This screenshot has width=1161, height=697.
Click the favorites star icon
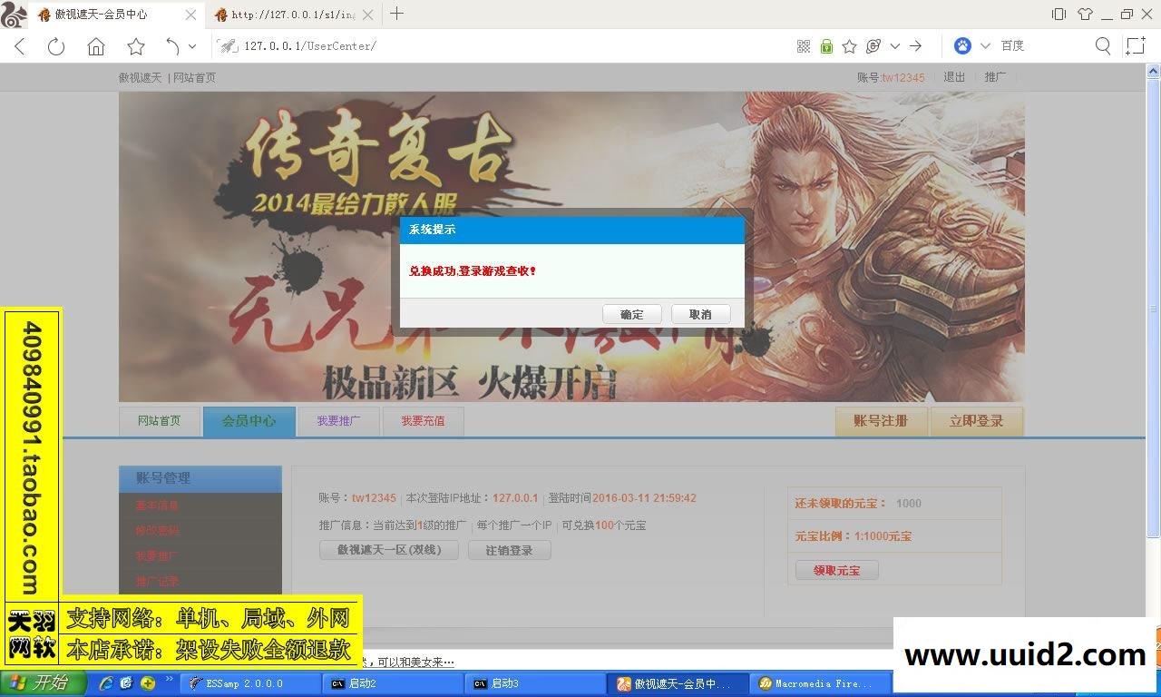[x=134, y=45]
